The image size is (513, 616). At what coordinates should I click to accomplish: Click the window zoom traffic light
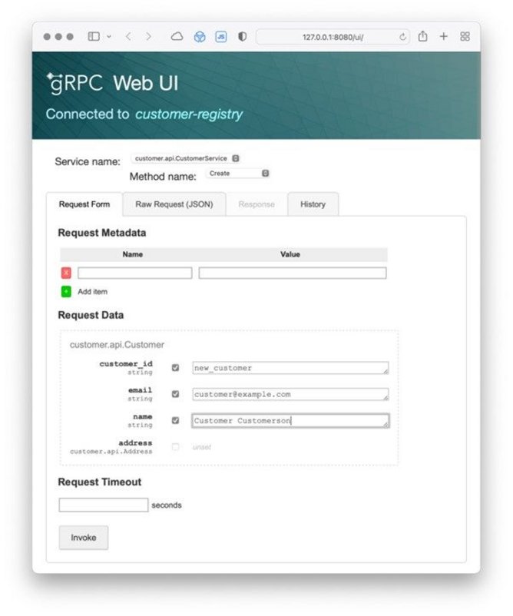coord(70,37)
